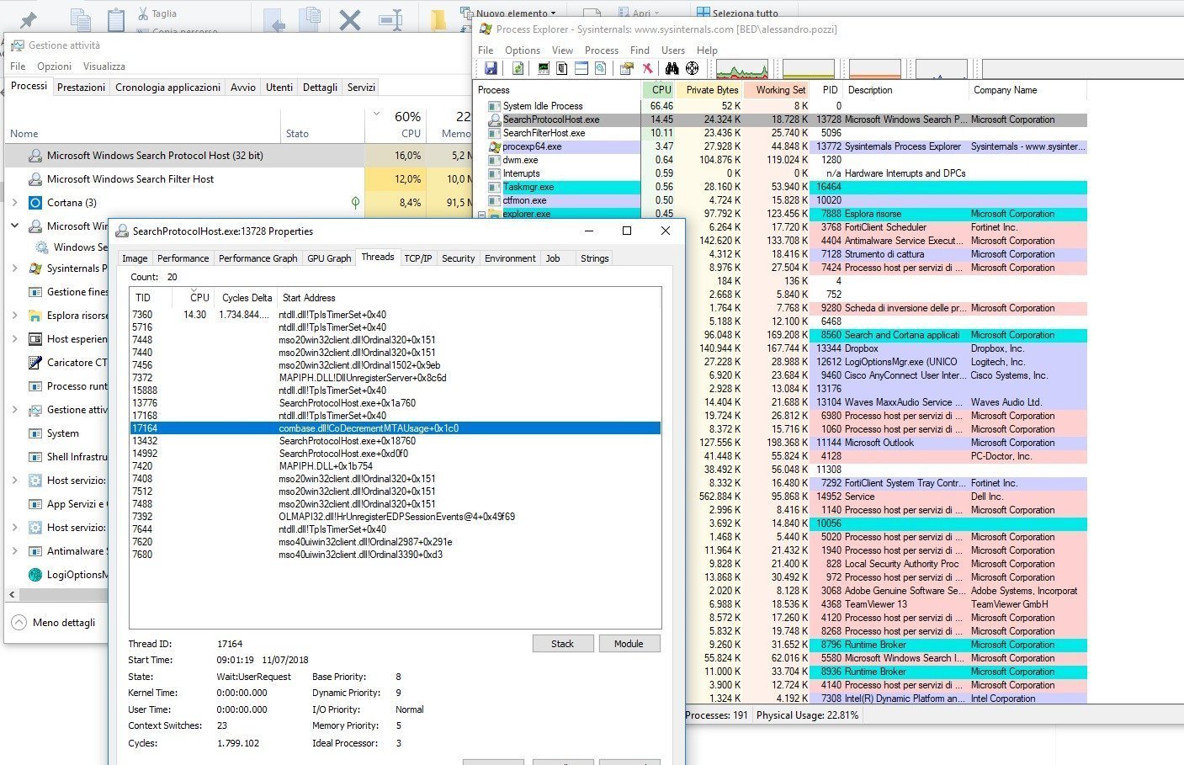
Task: Open the Find menu in Process Explorer
Action: (640, 50)
